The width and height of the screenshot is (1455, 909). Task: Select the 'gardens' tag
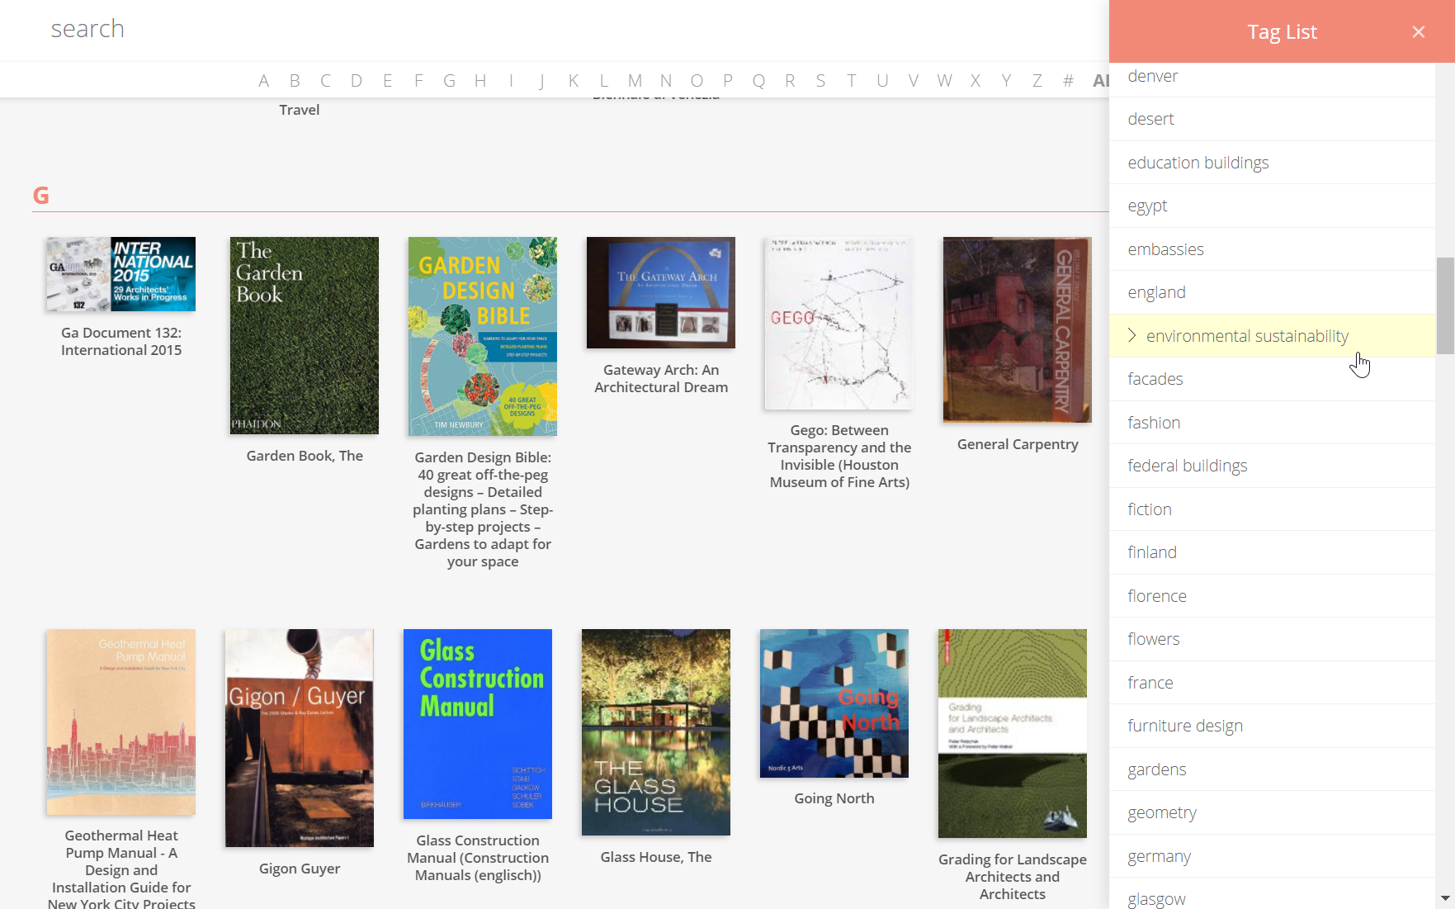click(x=1272, y=769)
